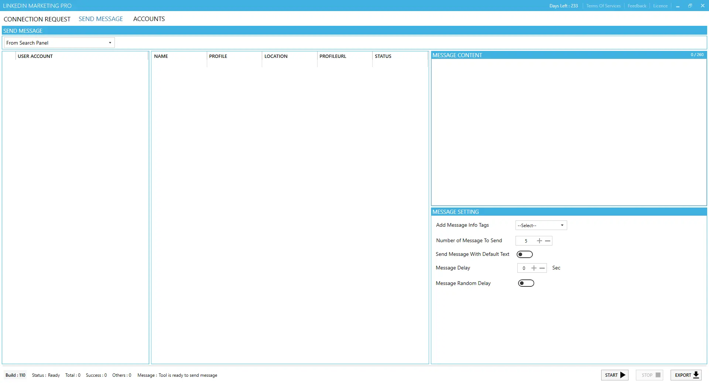
Task: Expand the Add Message Info Tags dropdown
Action: coord(541,225)
